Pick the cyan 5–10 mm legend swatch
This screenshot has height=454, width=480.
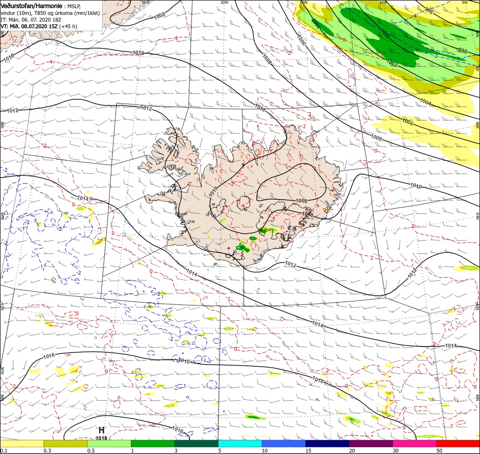[240, 443]
